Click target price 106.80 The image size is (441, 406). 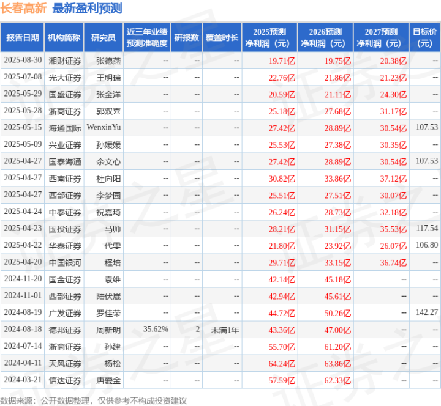click(x=427, y=245)
